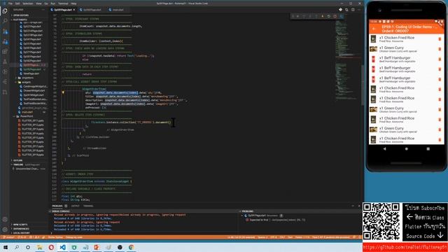448x252 pixels.
Task: Close the bottom panel
Action: [x=359, y=206]
